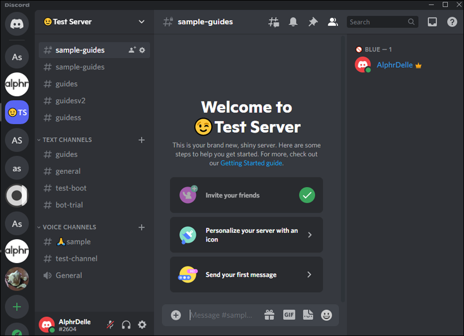Screen dimensions: 464x336
Task: Open guides channel above guidesv2
Action: (94, 84)
